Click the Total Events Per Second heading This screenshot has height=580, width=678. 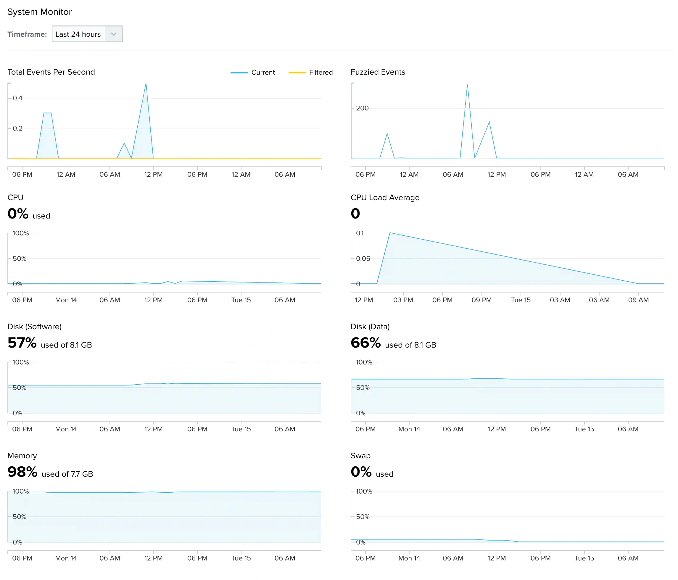pyautogui.click(x=51, y=72)
